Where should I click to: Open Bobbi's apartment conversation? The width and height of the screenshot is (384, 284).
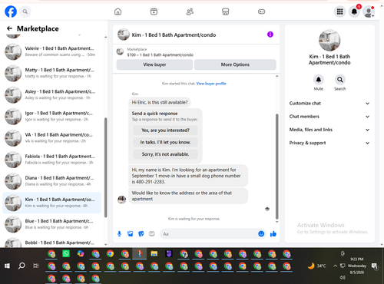tap(51, 242)
